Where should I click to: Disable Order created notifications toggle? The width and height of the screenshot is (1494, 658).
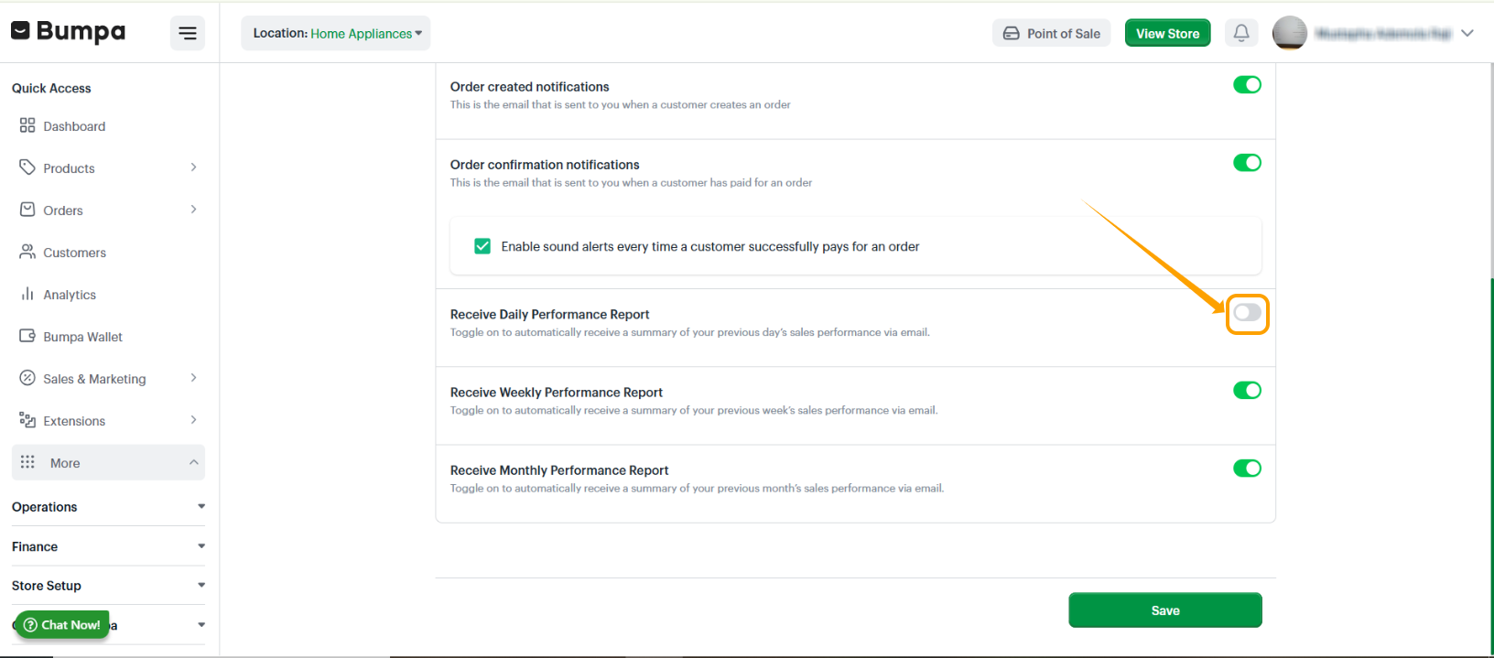[x=1247, y=85]
